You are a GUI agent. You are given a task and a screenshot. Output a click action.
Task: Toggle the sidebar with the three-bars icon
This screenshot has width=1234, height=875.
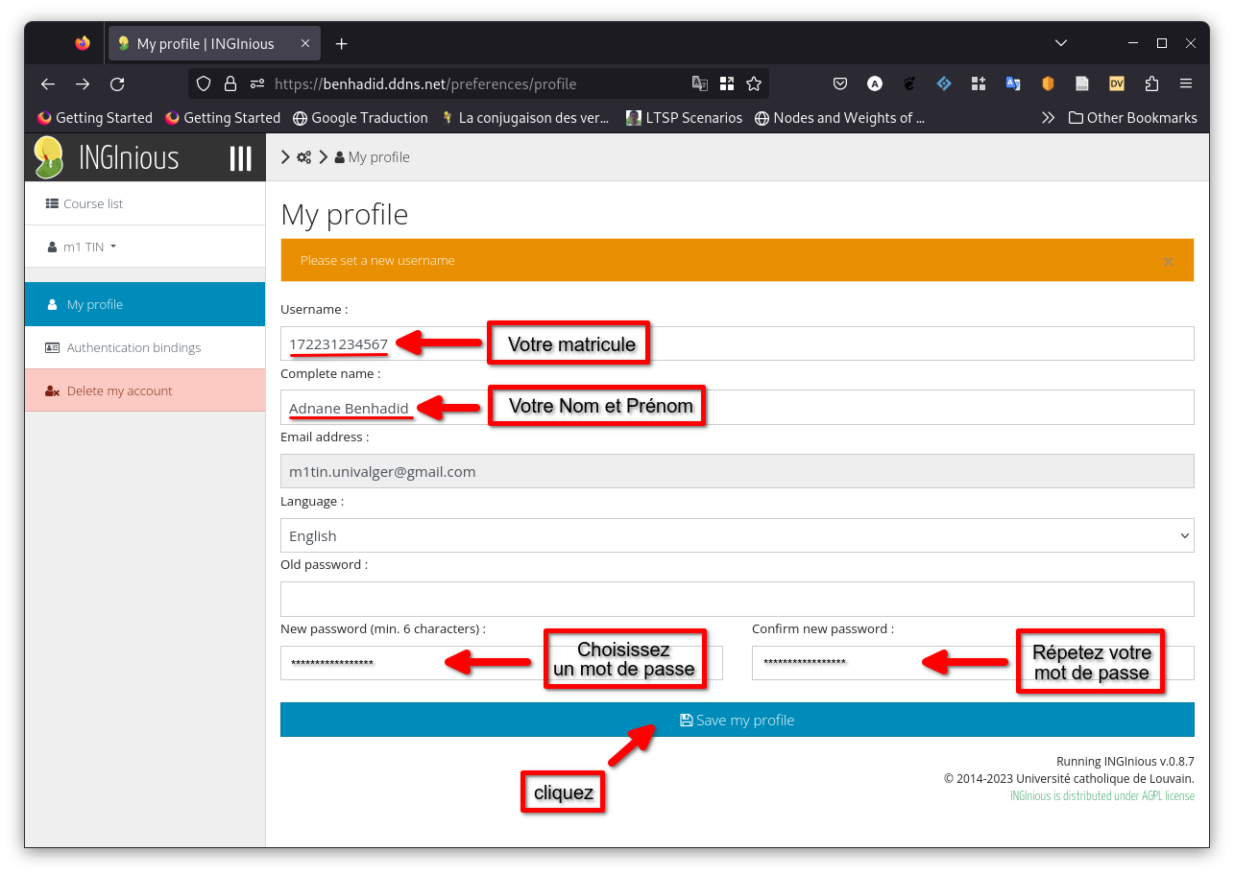(240, 158)
